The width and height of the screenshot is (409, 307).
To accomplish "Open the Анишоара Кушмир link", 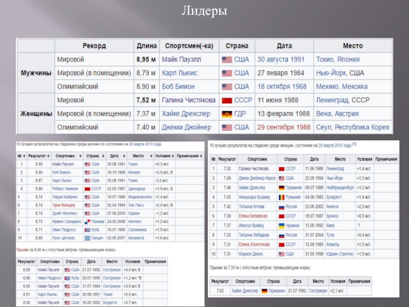I will pos(254,198).
